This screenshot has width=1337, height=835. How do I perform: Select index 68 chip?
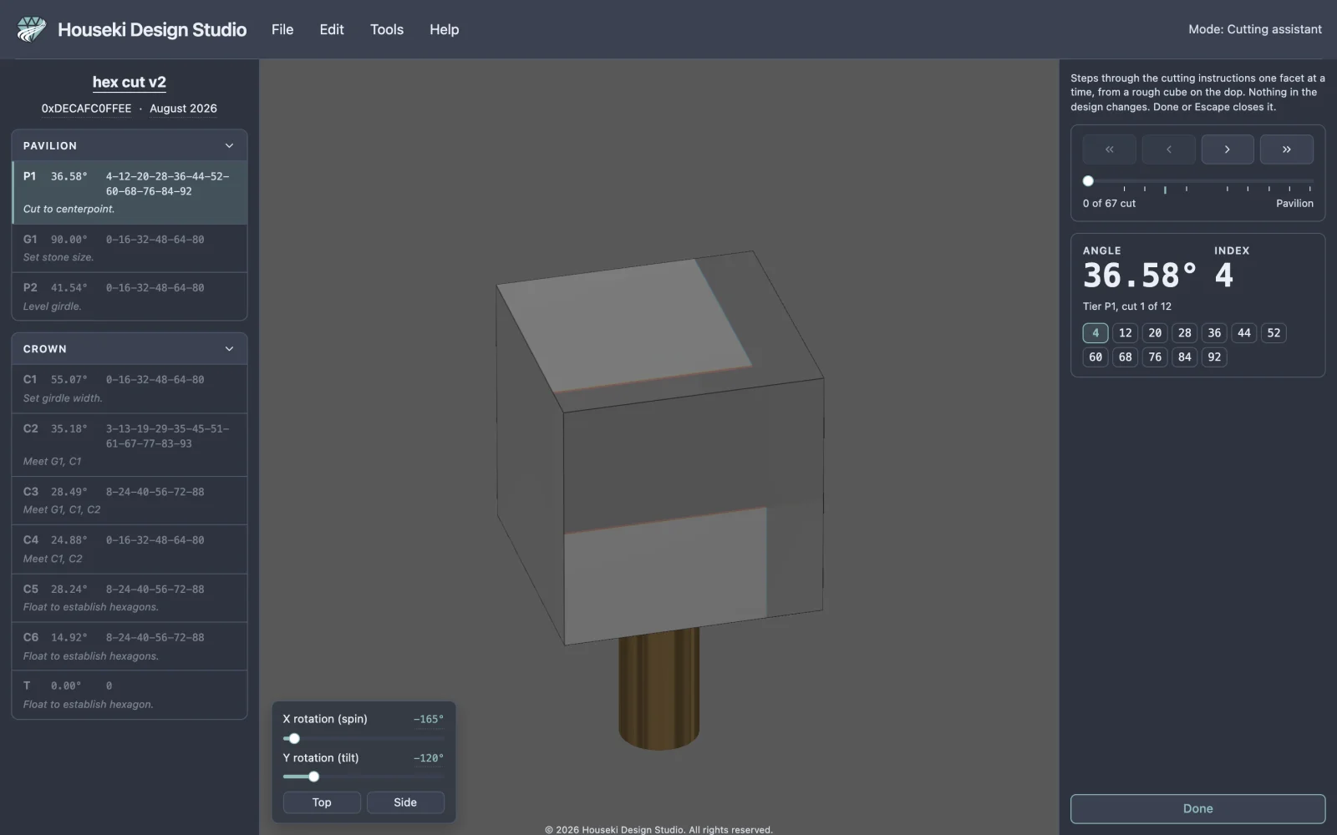coord(1126,357)
